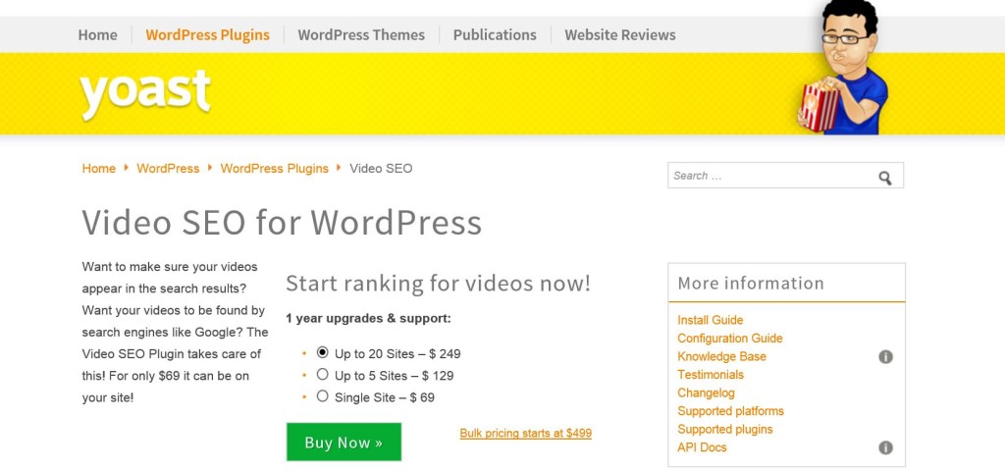Click the WordPress Plugins breadcrumb link
Image resolution: width=1005 pixels, height=471 pixels.
tap(275, 169)
